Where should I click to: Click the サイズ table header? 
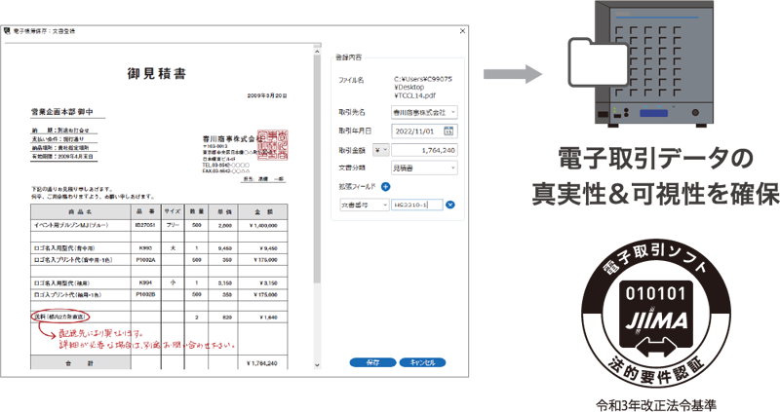[x=173, y=211]
